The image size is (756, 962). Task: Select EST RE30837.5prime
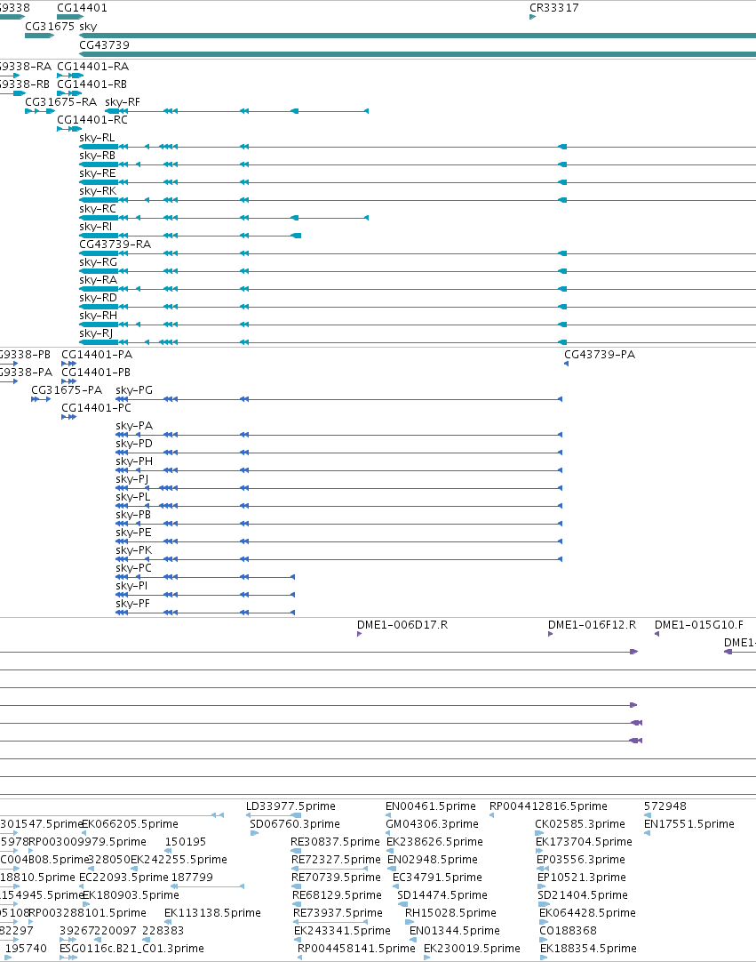pos(296,851)
